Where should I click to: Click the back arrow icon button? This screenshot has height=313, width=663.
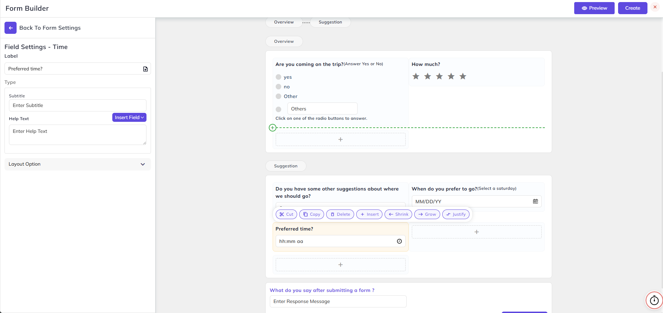(10, 28)
